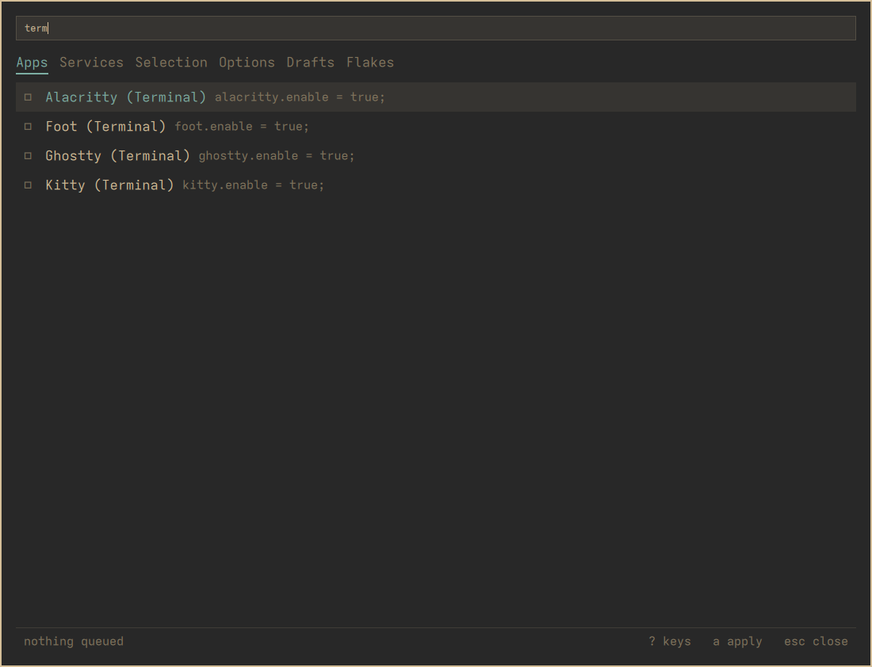Click the "kitty.enable = true;" snippet
The width and height of the screenshot is (872, 667).
point(253,185)
